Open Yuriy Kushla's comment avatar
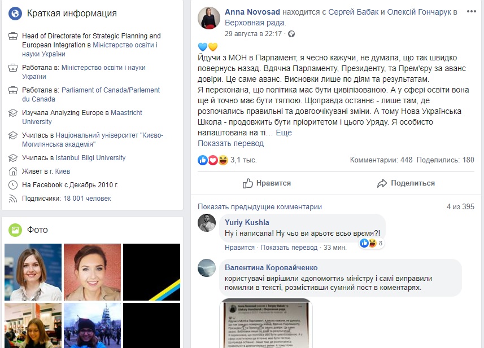 (x=207, y=223)
